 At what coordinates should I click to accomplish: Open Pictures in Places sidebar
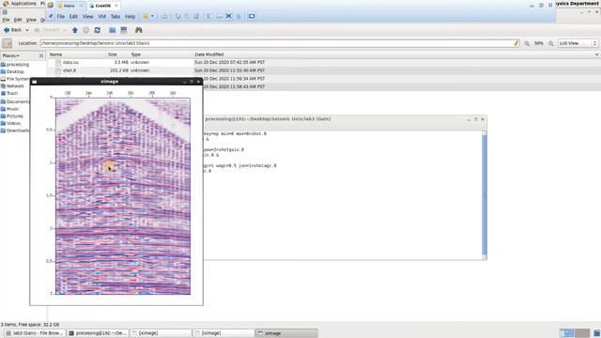coord(15,116)
